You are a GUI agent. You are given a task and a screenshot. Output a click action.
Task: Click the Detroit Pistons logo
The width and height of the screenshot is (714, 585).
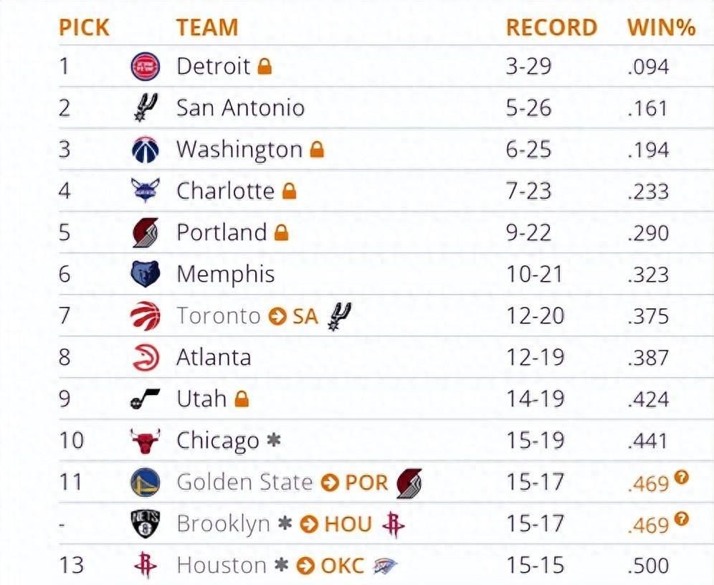click(x=146, y=67)
